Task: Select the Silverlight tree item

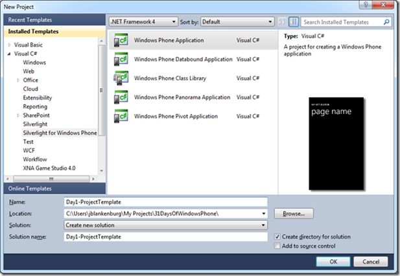Action: click(x=35, y=124)
